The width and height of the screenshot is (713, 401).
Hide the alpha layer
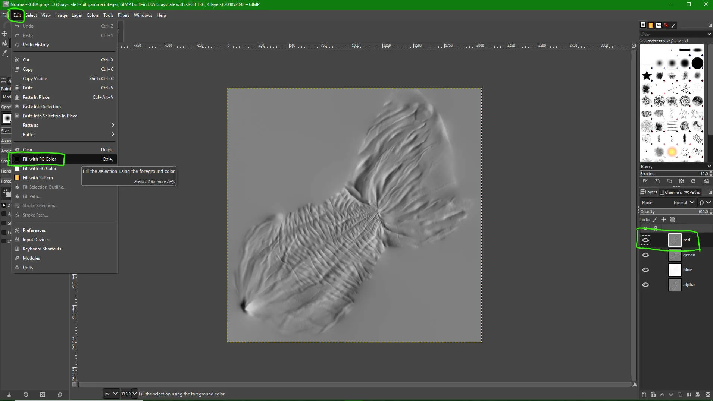[x=645, y=285]
